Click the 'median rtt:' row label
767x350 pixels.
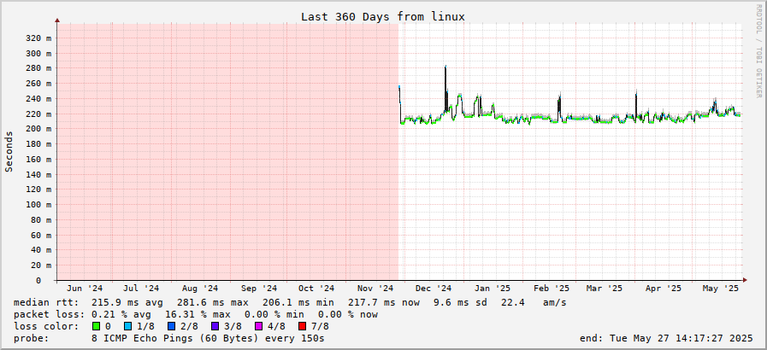(46, 303)
